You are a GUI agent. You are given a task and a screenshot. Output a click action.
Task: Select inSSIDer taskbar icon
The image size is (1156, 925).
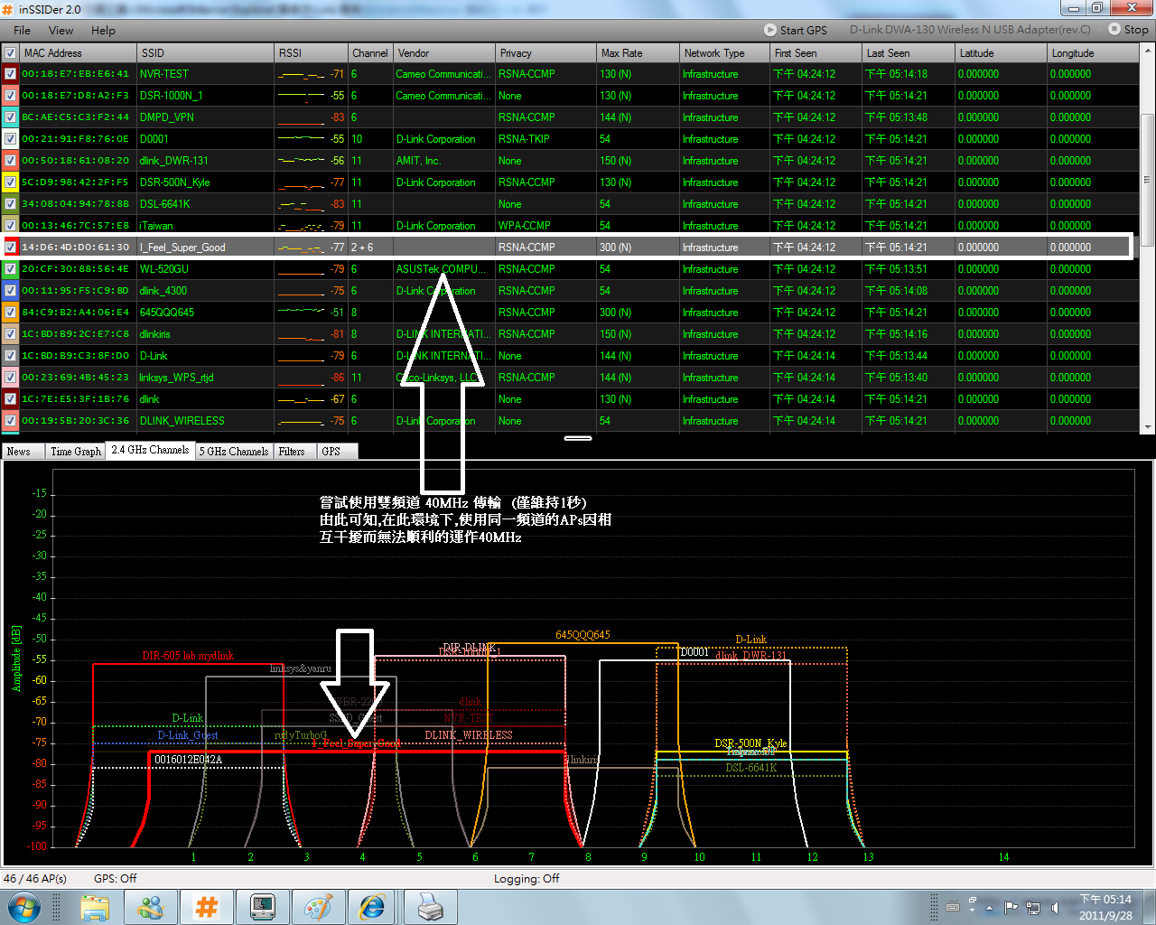pos(207,907)
